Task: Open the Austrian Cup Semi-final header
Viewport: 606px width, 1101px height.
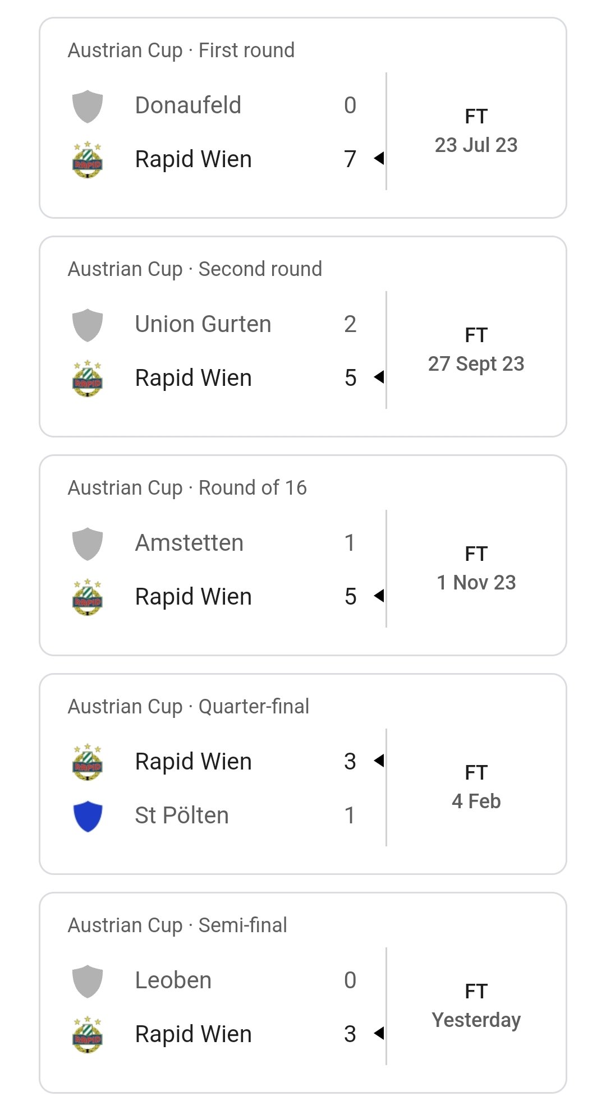Action: click(x=177, y=925)
